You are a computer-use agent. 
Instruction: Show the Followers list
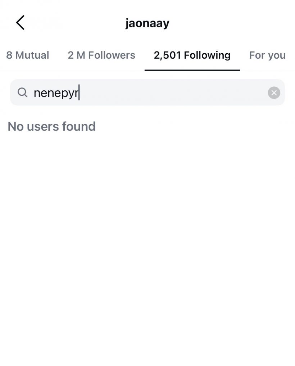[101, 55]
